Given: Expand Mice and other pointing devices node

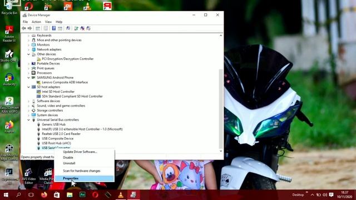Looking at the screenshot, I should (28, 40).
